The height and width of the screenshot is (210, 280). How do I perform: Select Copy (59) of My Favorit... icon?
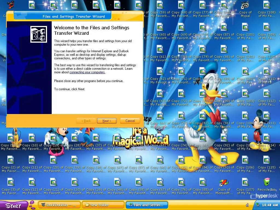pos(160,5)
